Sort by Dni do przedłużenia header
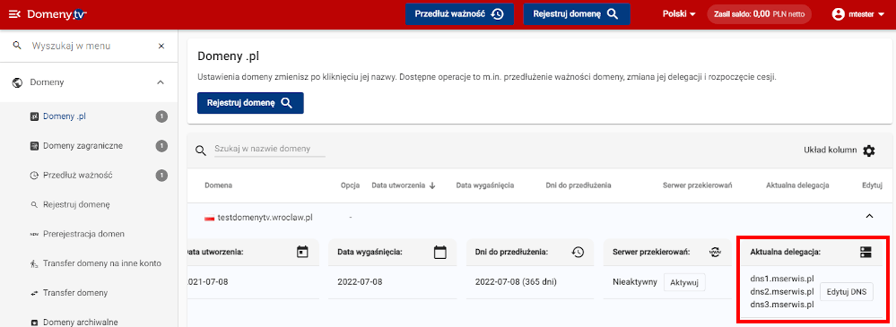This screenshot has height=327, width=896. pyautogui.click(x=578, y=185)
